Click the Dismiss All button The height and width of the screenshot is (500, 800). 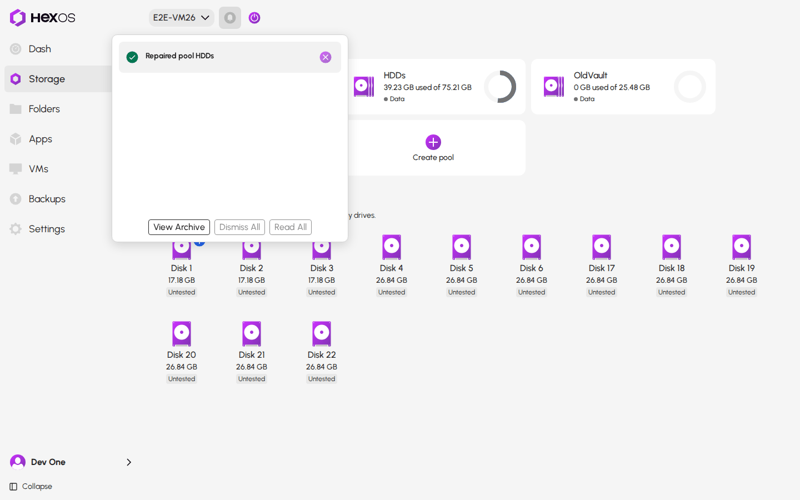(239, 227)
